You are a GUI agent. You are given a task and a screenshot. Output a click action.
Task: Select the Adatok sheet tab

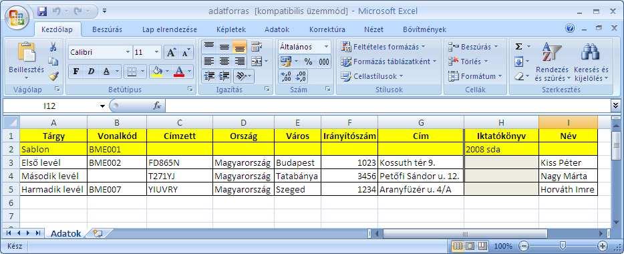[65, 234]
